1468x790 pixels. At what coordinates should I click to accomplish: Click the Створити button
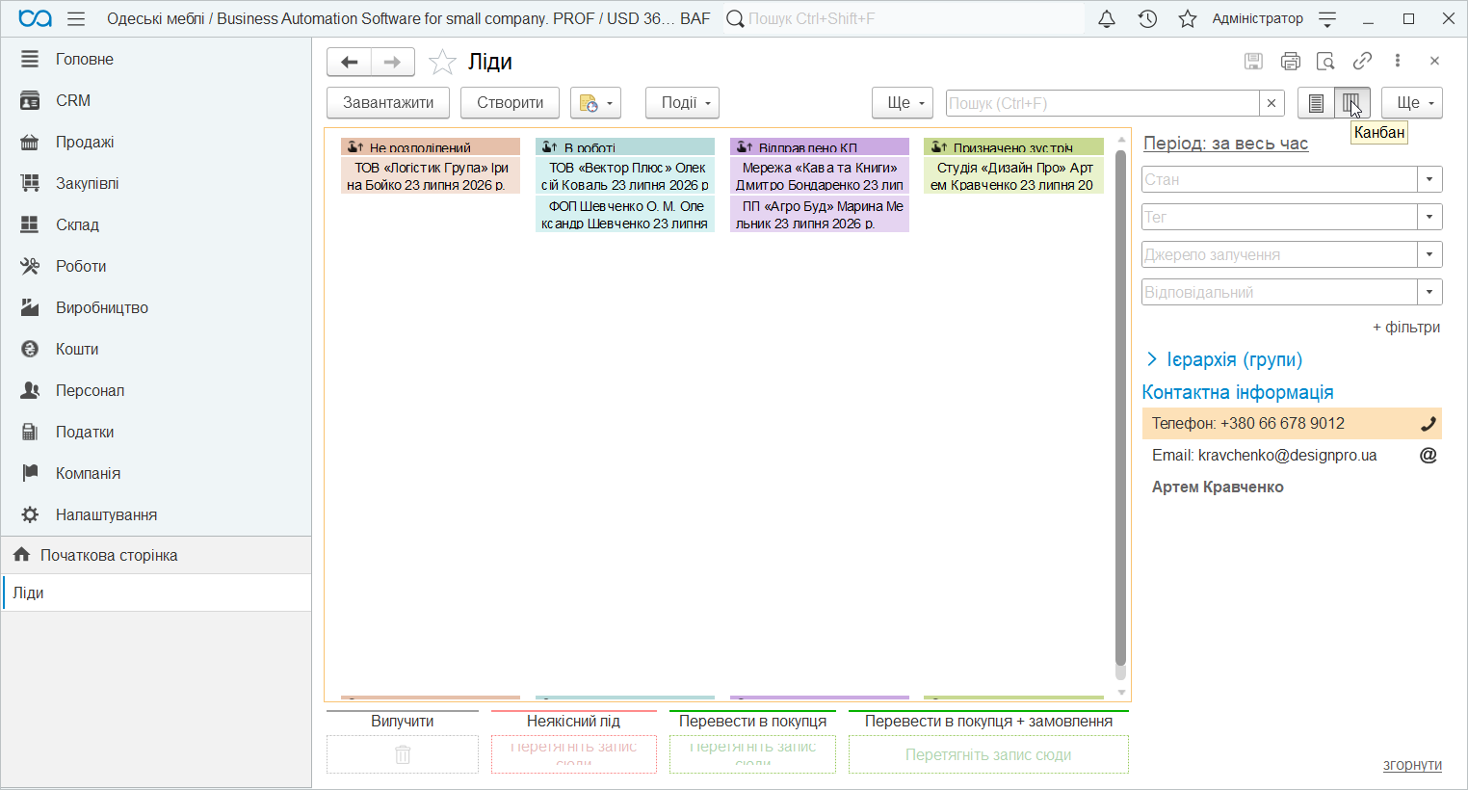pos(511,103)
